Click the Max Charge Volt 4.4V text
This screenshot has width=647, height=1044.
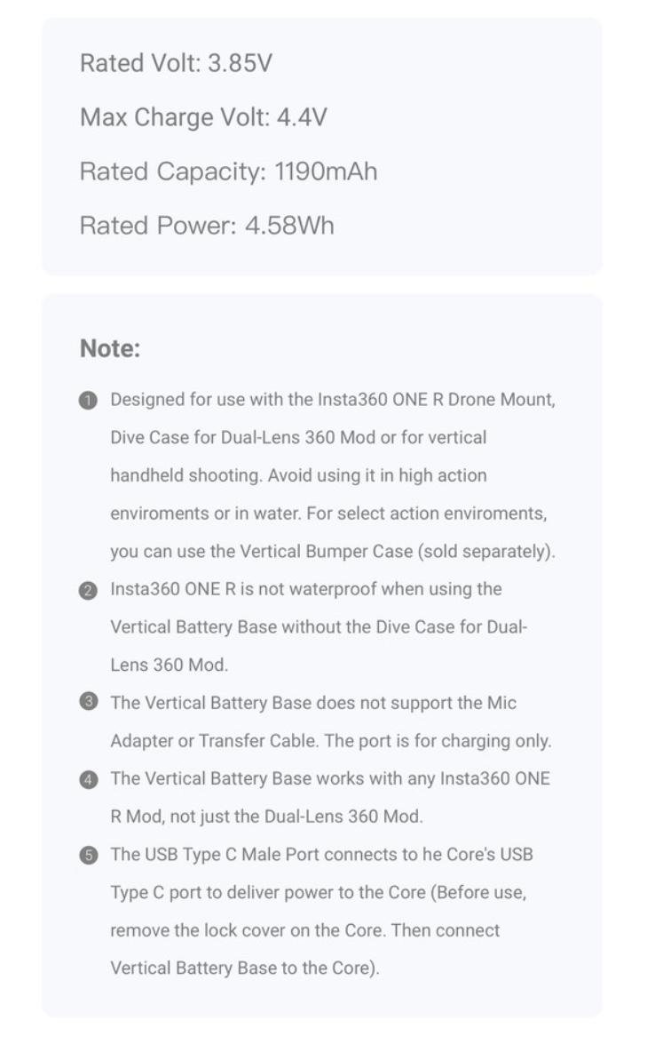(x=203, y=117)
